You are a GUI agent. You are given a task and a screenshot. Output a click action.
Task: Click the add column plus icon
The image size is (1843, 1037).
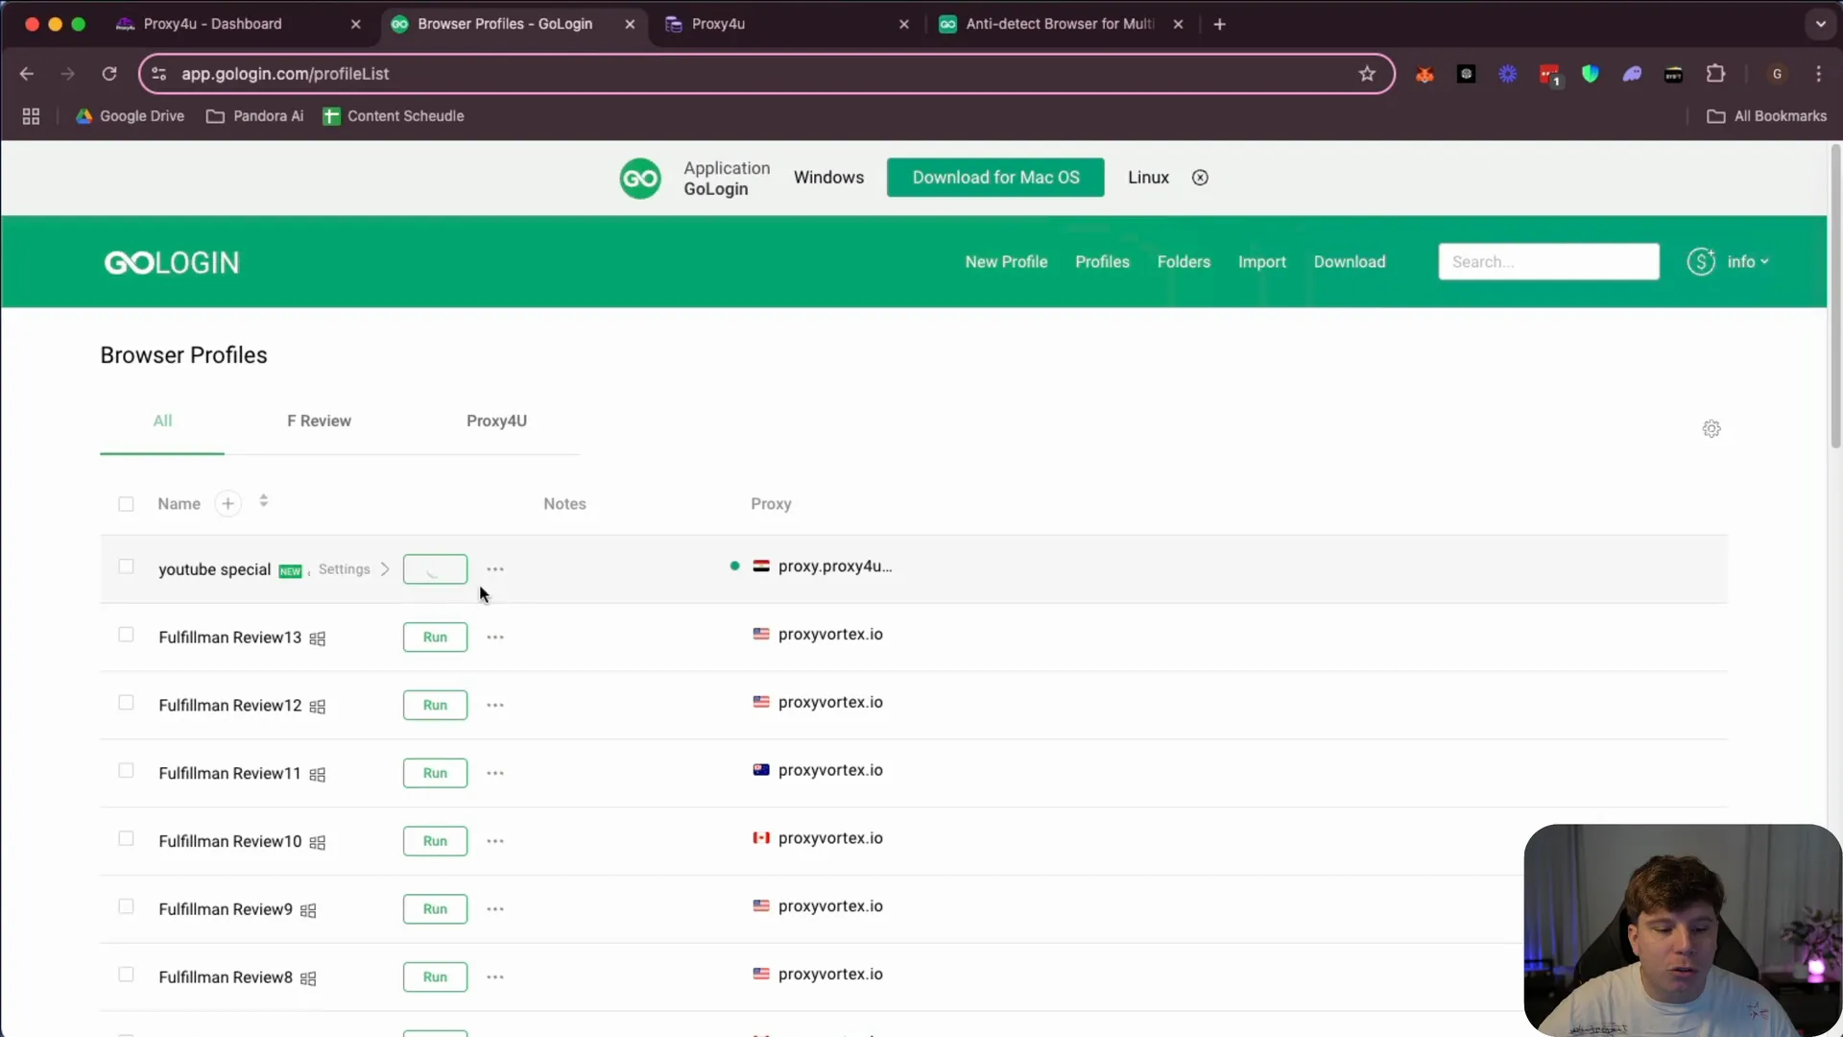point(227,503)
